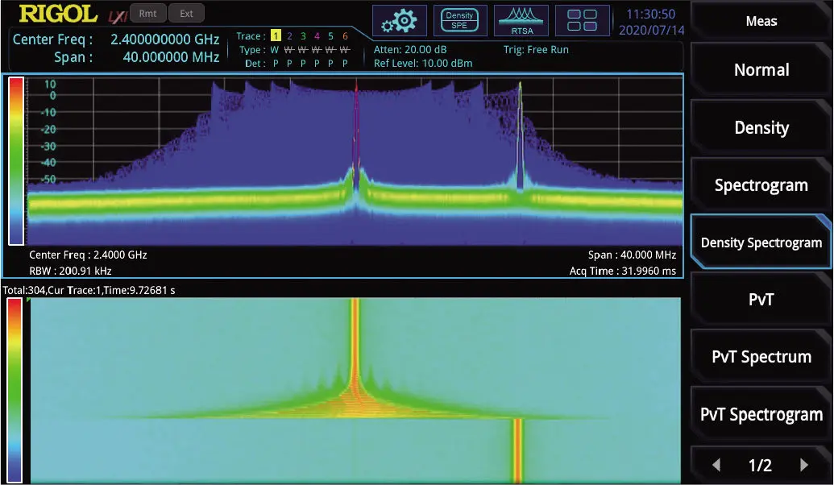Screen dimensions: 834x485
Task: Toggle the Ext reference indicator
Action: (186, 14)
